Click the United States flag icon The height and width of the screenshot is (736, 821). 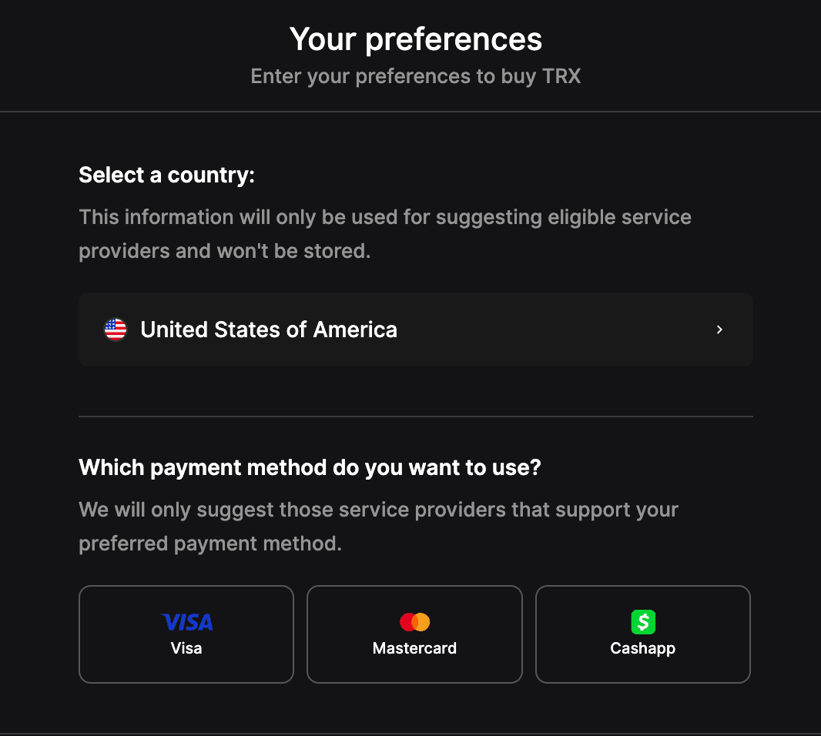pos(116,330)
